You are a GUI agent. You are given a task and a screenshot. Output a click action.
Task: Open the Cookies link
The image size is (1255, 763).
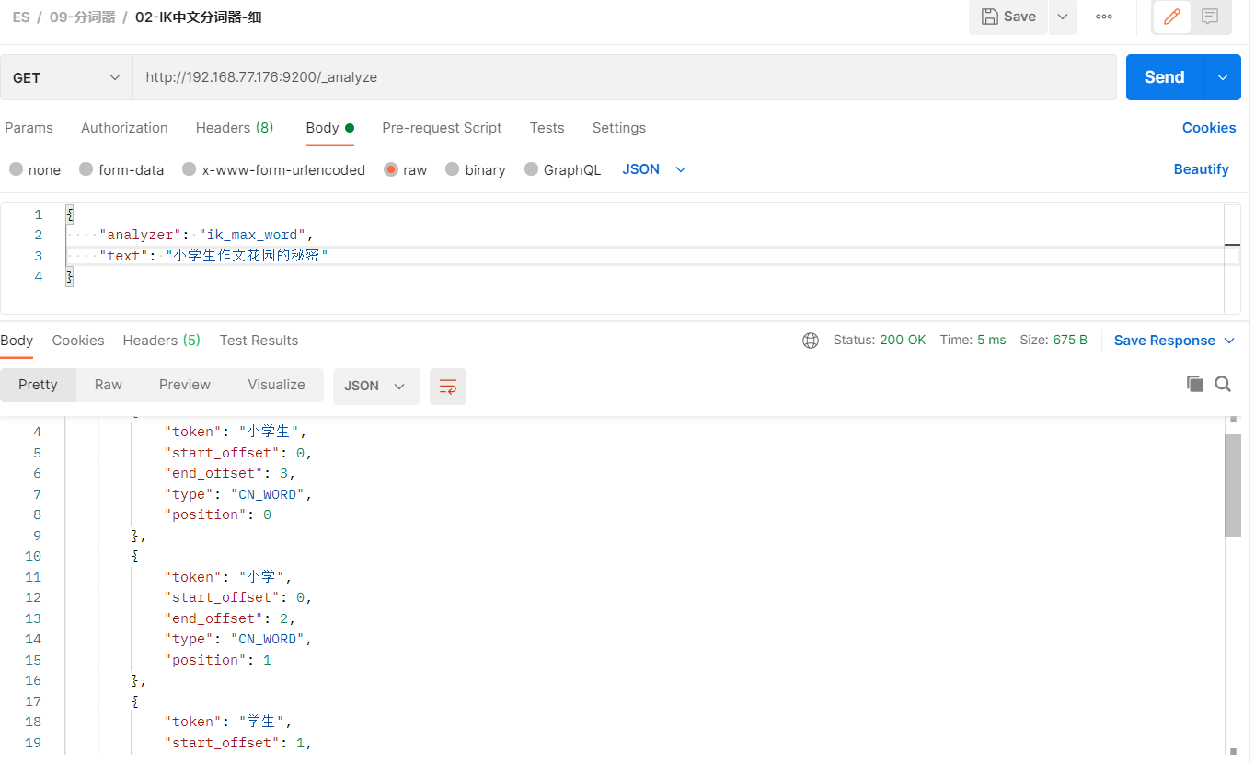point(1209,128)
